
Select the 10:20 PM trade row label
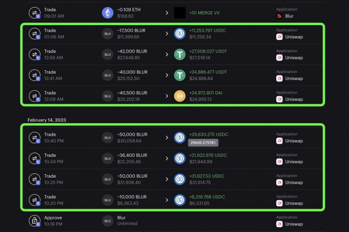click(x=50, y=197)
